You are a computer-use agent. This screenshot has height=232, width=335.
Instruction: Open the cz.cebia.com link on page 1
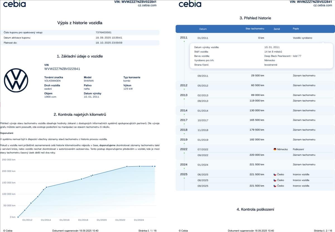147,5
